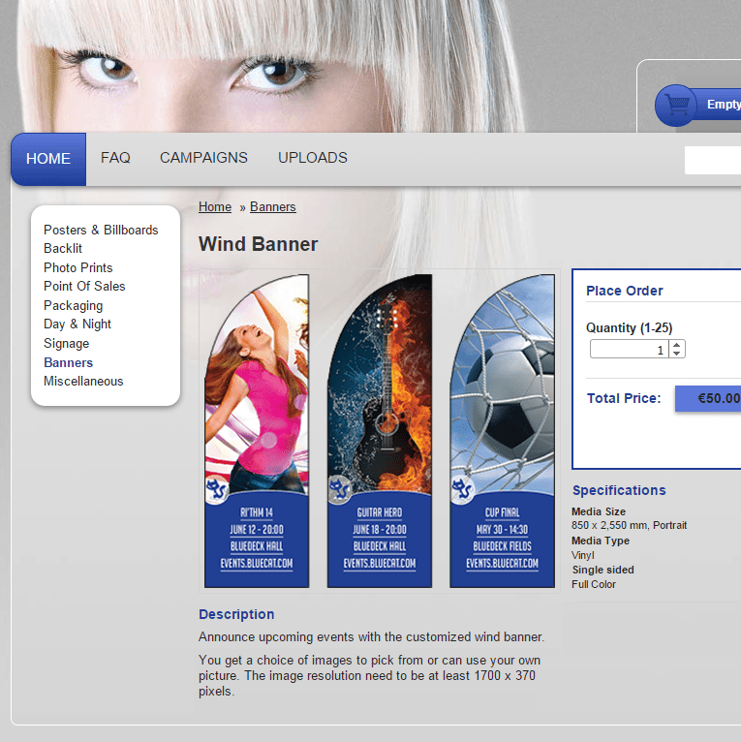Pick the Rhythm 14 dancer banner image

click(x=257, y=431)
